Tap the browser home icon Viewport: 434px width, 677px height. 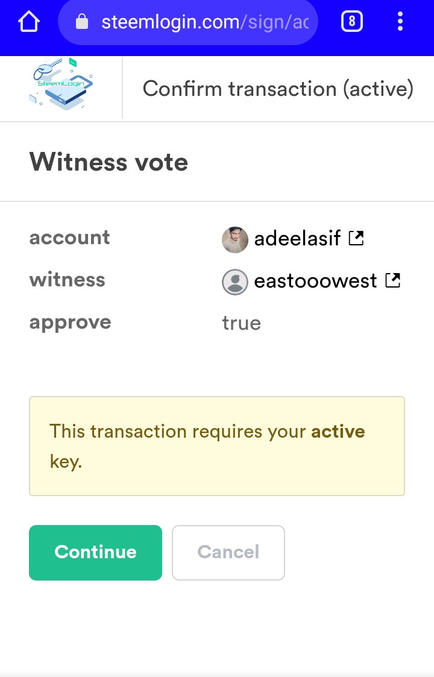pyautogui.click(x=28, y=22)
